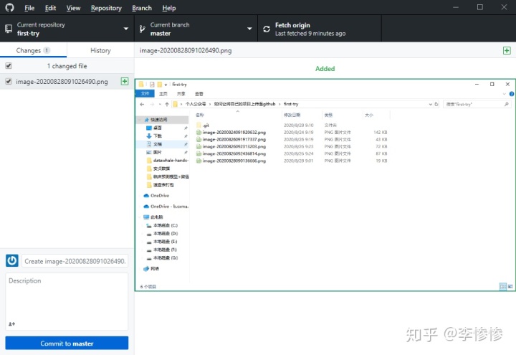516x355 pixels.
Task: Click the add co-authors icon
Action: [x=12, y=324]
